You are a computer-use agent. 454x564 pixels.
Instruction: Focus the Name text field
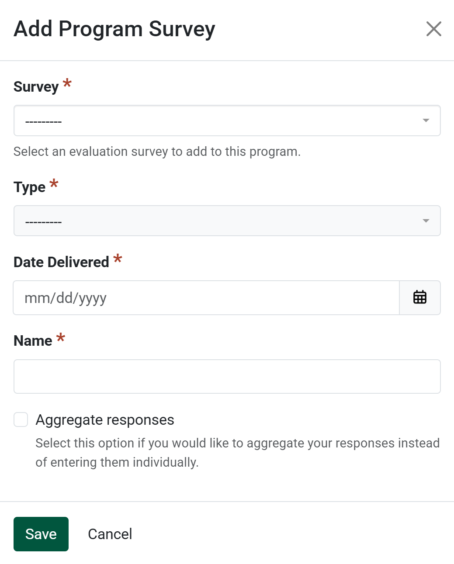pos(227,376)
